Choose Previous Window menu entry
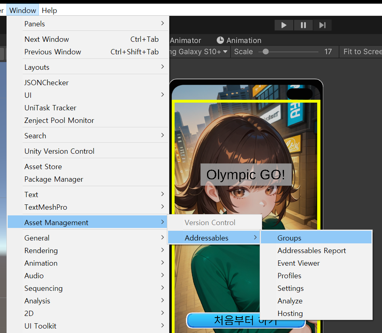 [88, 52]
